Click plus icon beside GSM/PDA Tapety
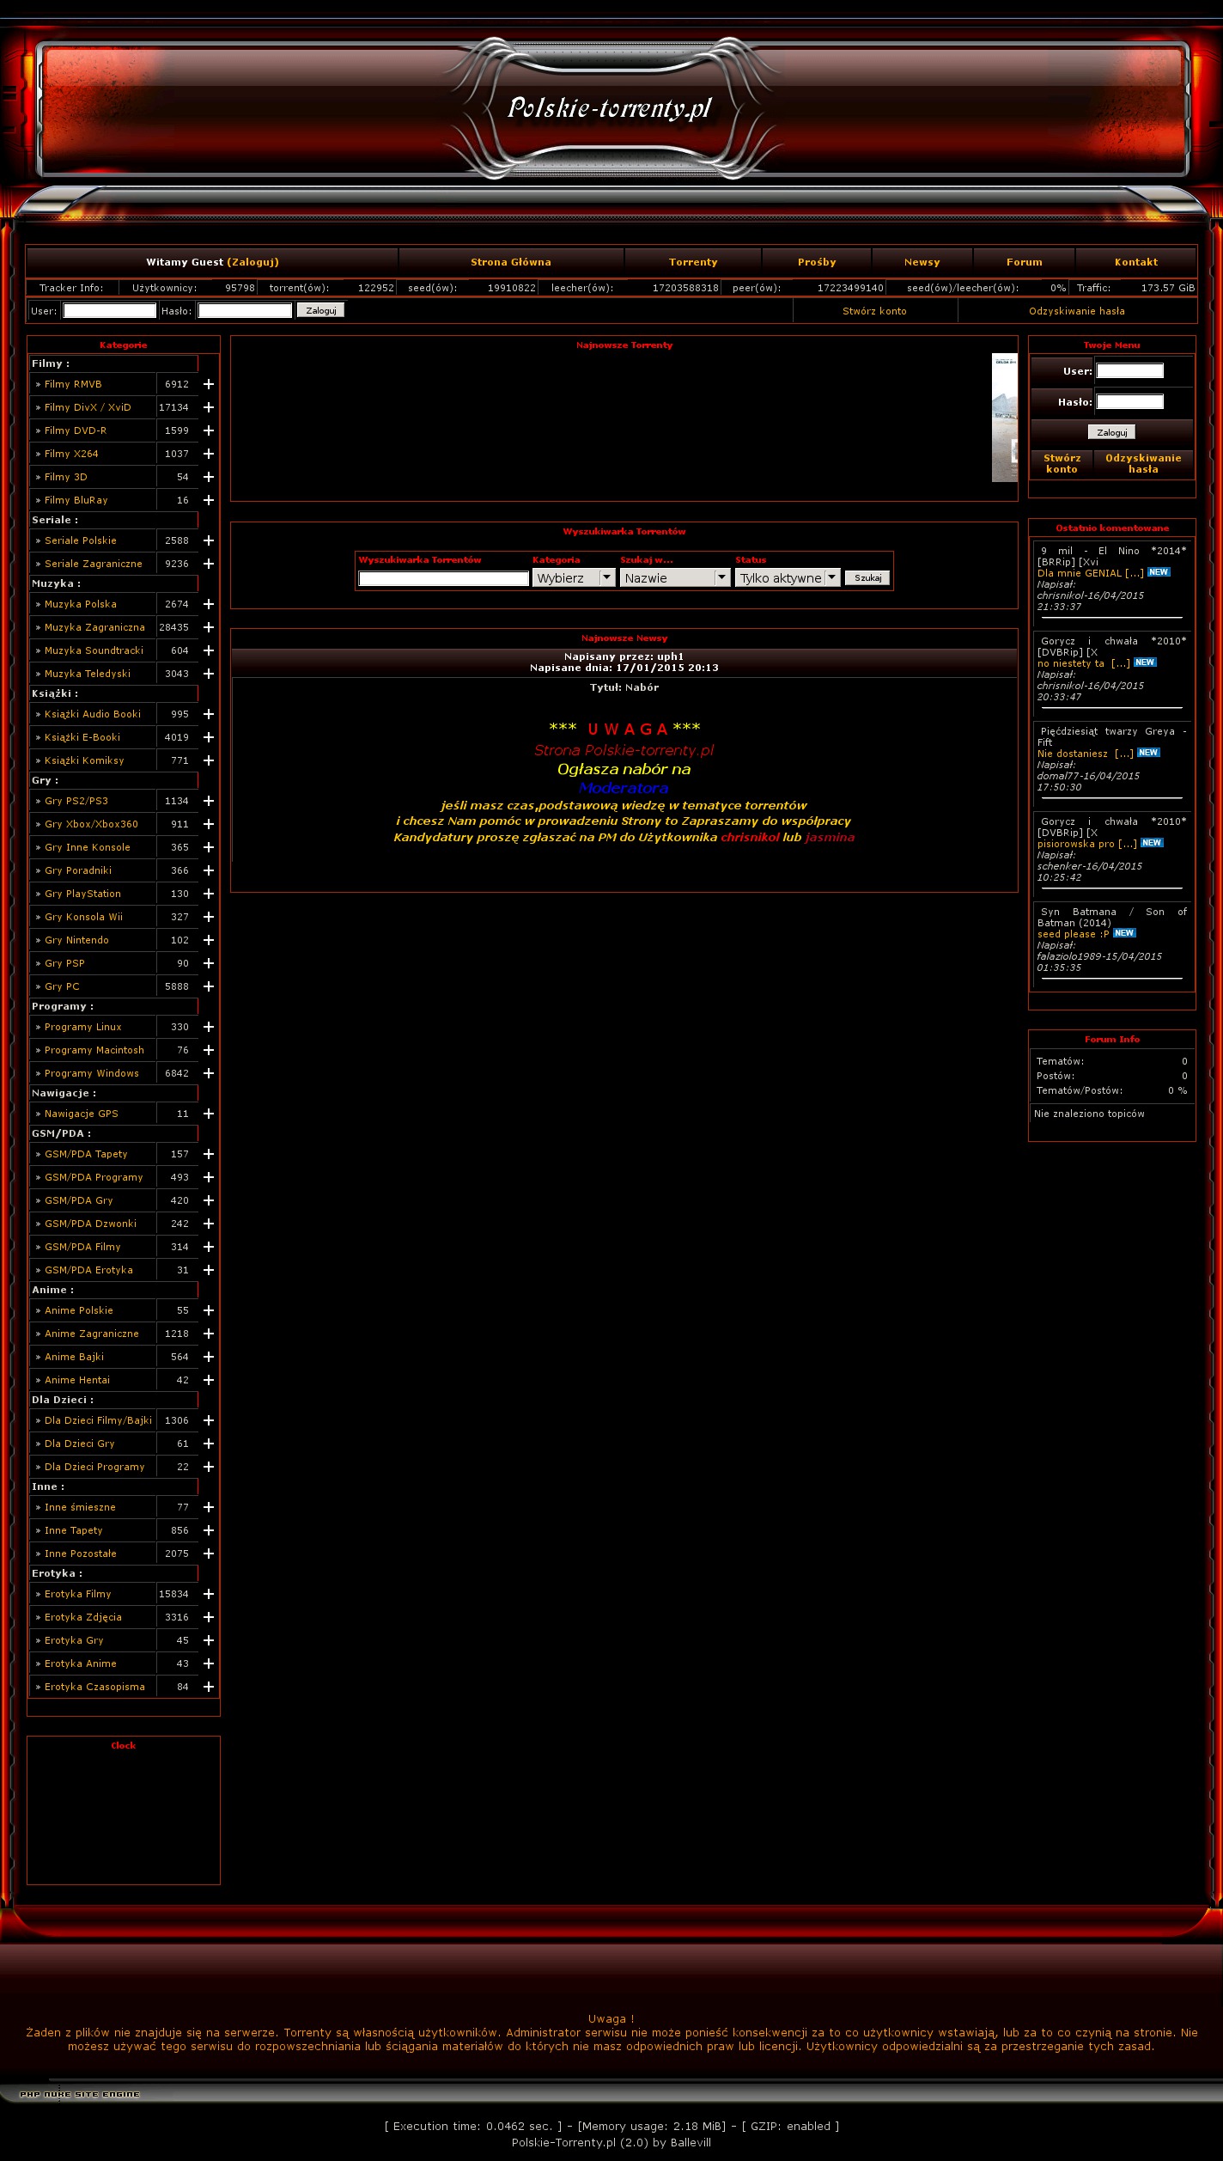The width and height of the screenshot is (1223, 2161). (x=209, y=1154)
